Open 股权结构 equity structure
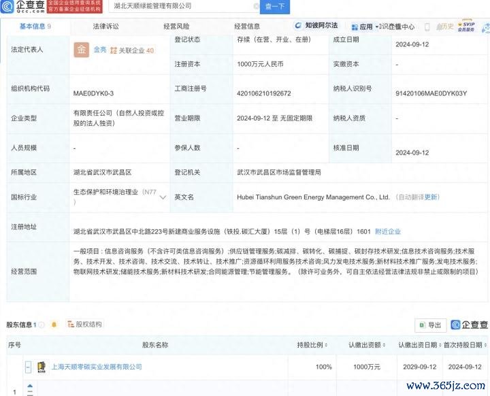490x396 pixels. [x=85, y=324]
